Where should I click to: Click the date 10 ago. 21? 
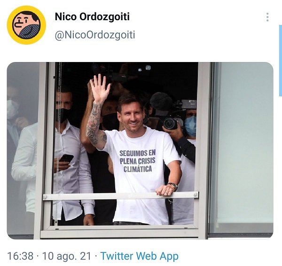(x=67, y=256)
